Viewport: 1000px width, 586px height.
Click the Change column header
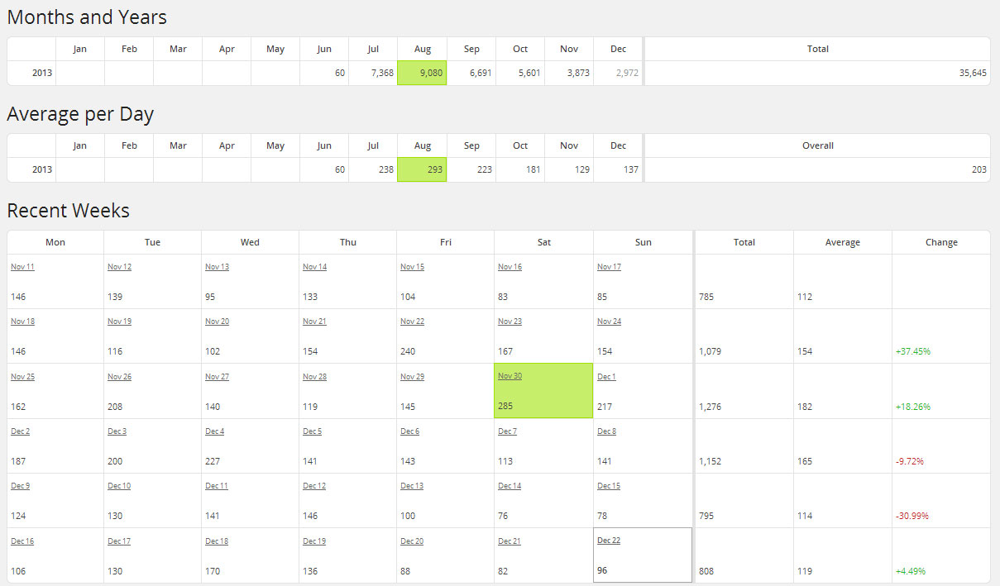[x=941, y=242]
